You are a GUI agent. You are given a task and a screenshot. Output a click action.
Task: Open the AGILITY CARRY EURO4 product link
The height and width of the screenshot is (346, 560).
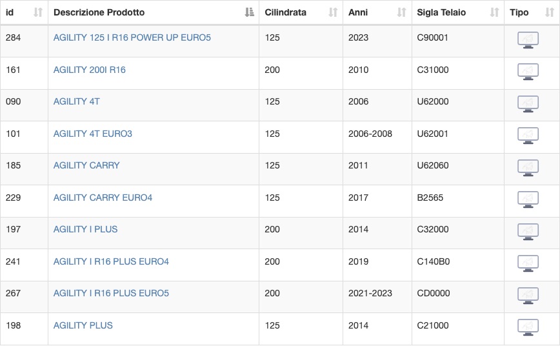pos(103,198)
